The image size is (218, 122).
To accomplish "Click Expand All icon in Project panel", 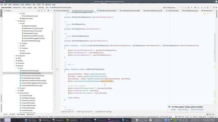I will point(42,11).
